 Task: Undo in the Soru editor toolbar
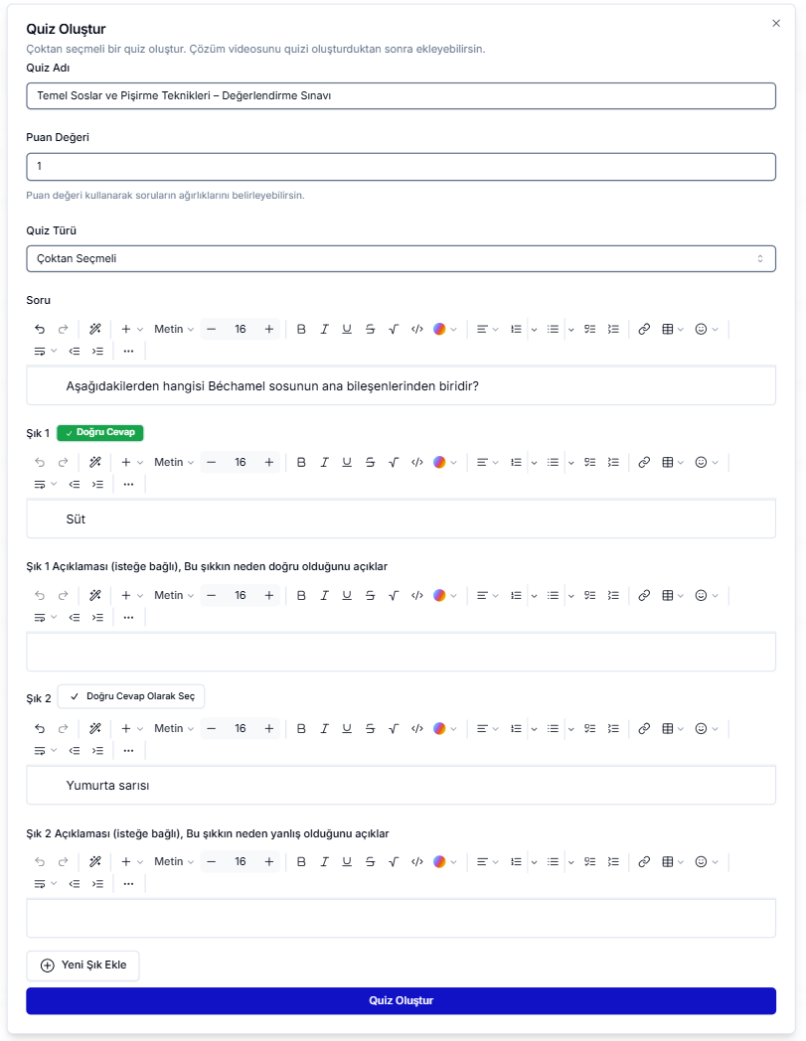(x=40, y=329)
